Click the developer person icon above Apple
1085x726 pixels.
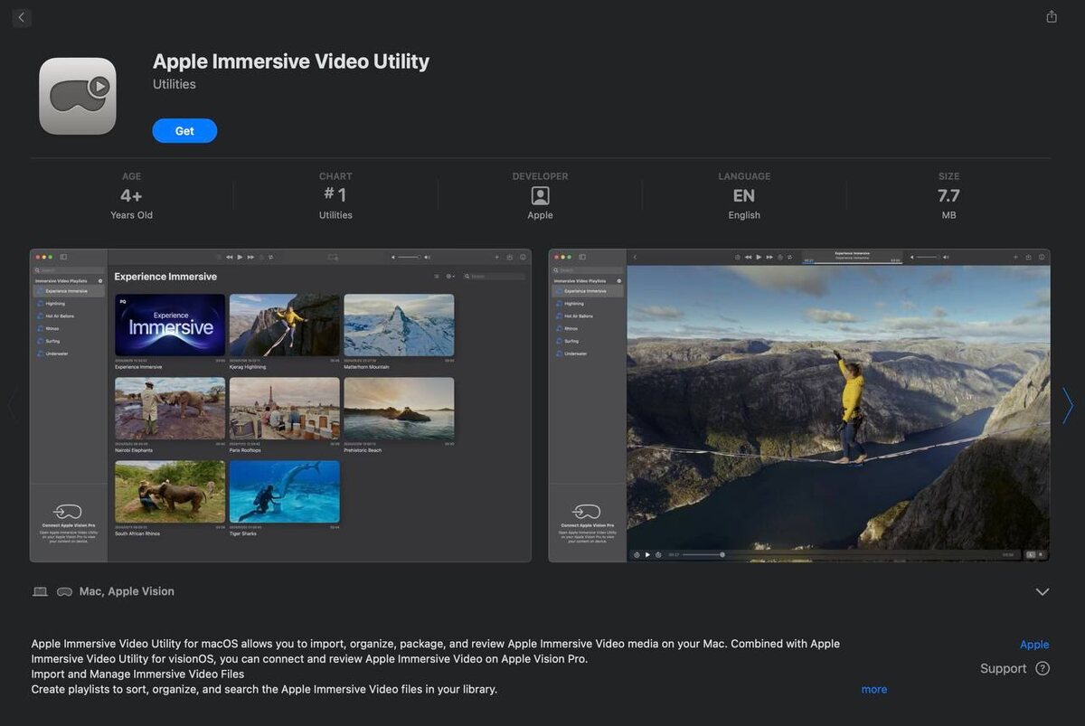point(540,195)
